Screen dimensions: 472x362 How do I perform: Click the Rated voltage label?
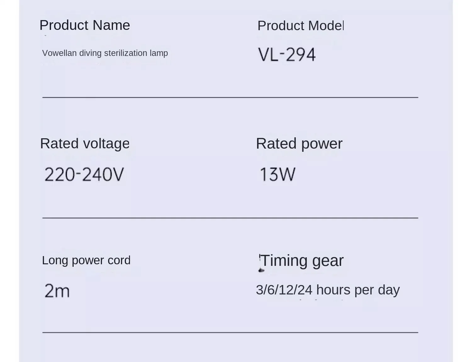[x=85, y=144]
